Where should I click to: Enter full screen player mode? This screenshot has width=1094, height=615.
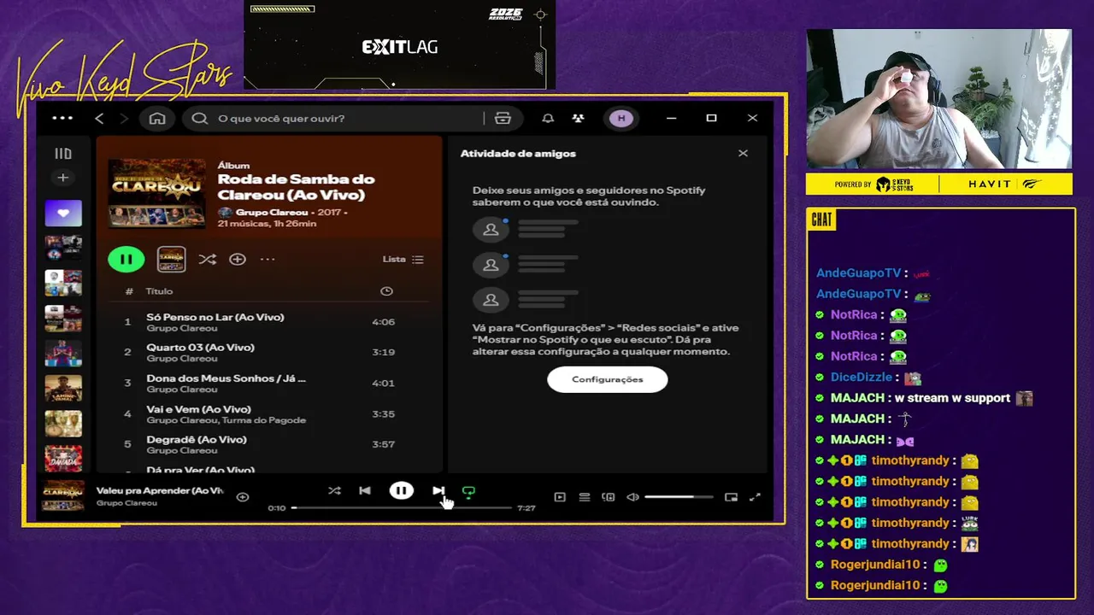755,496
